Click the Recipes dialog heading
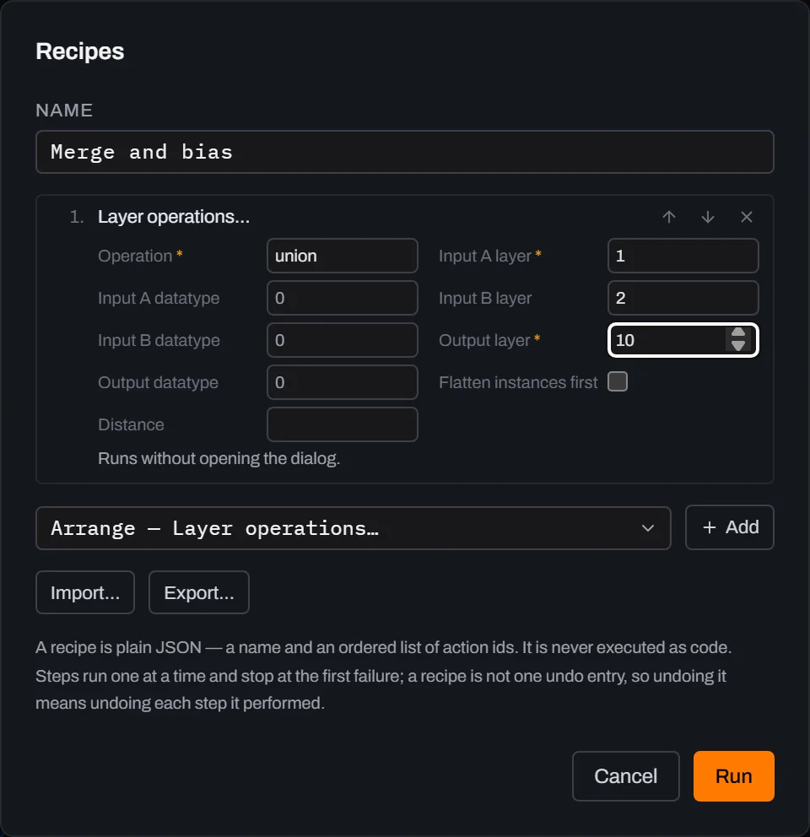This screenshot has width=810, height=837. click(x=80, y=51)
